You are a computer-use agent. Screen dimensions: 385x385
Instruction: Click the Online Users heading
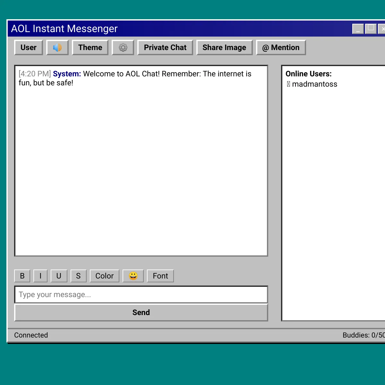pos(309,74)
